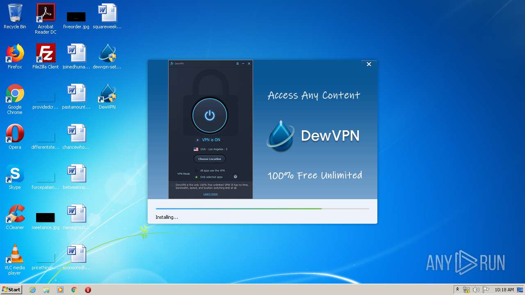This screenshot has width=525, height=295.
Task: Open Action Center flag icon
Action: coord(486,290)
